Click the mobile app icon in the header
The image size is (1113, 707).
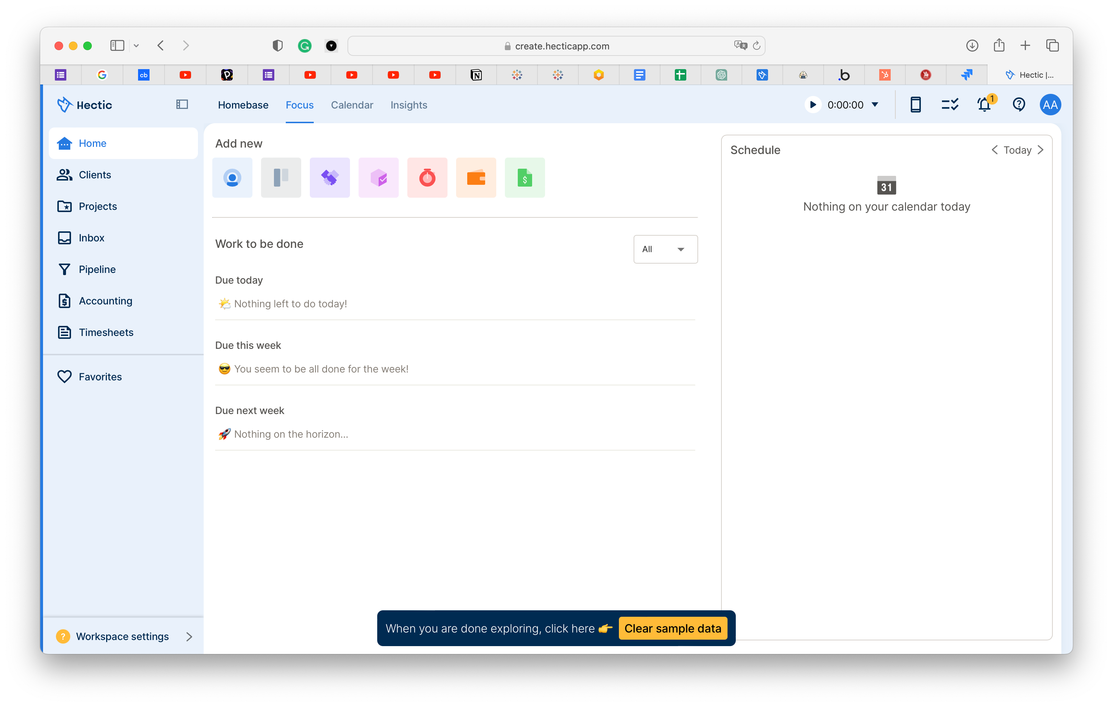(916, 104)
